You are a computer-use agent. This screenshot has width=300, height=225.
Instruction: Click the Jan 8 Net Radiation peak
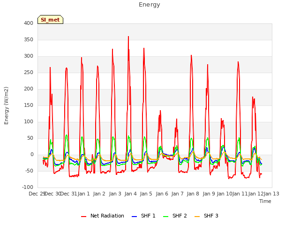coord(191,55)
